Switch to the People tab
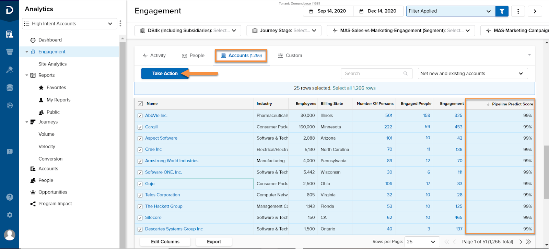The image size is (549, 249). (193, 56)
